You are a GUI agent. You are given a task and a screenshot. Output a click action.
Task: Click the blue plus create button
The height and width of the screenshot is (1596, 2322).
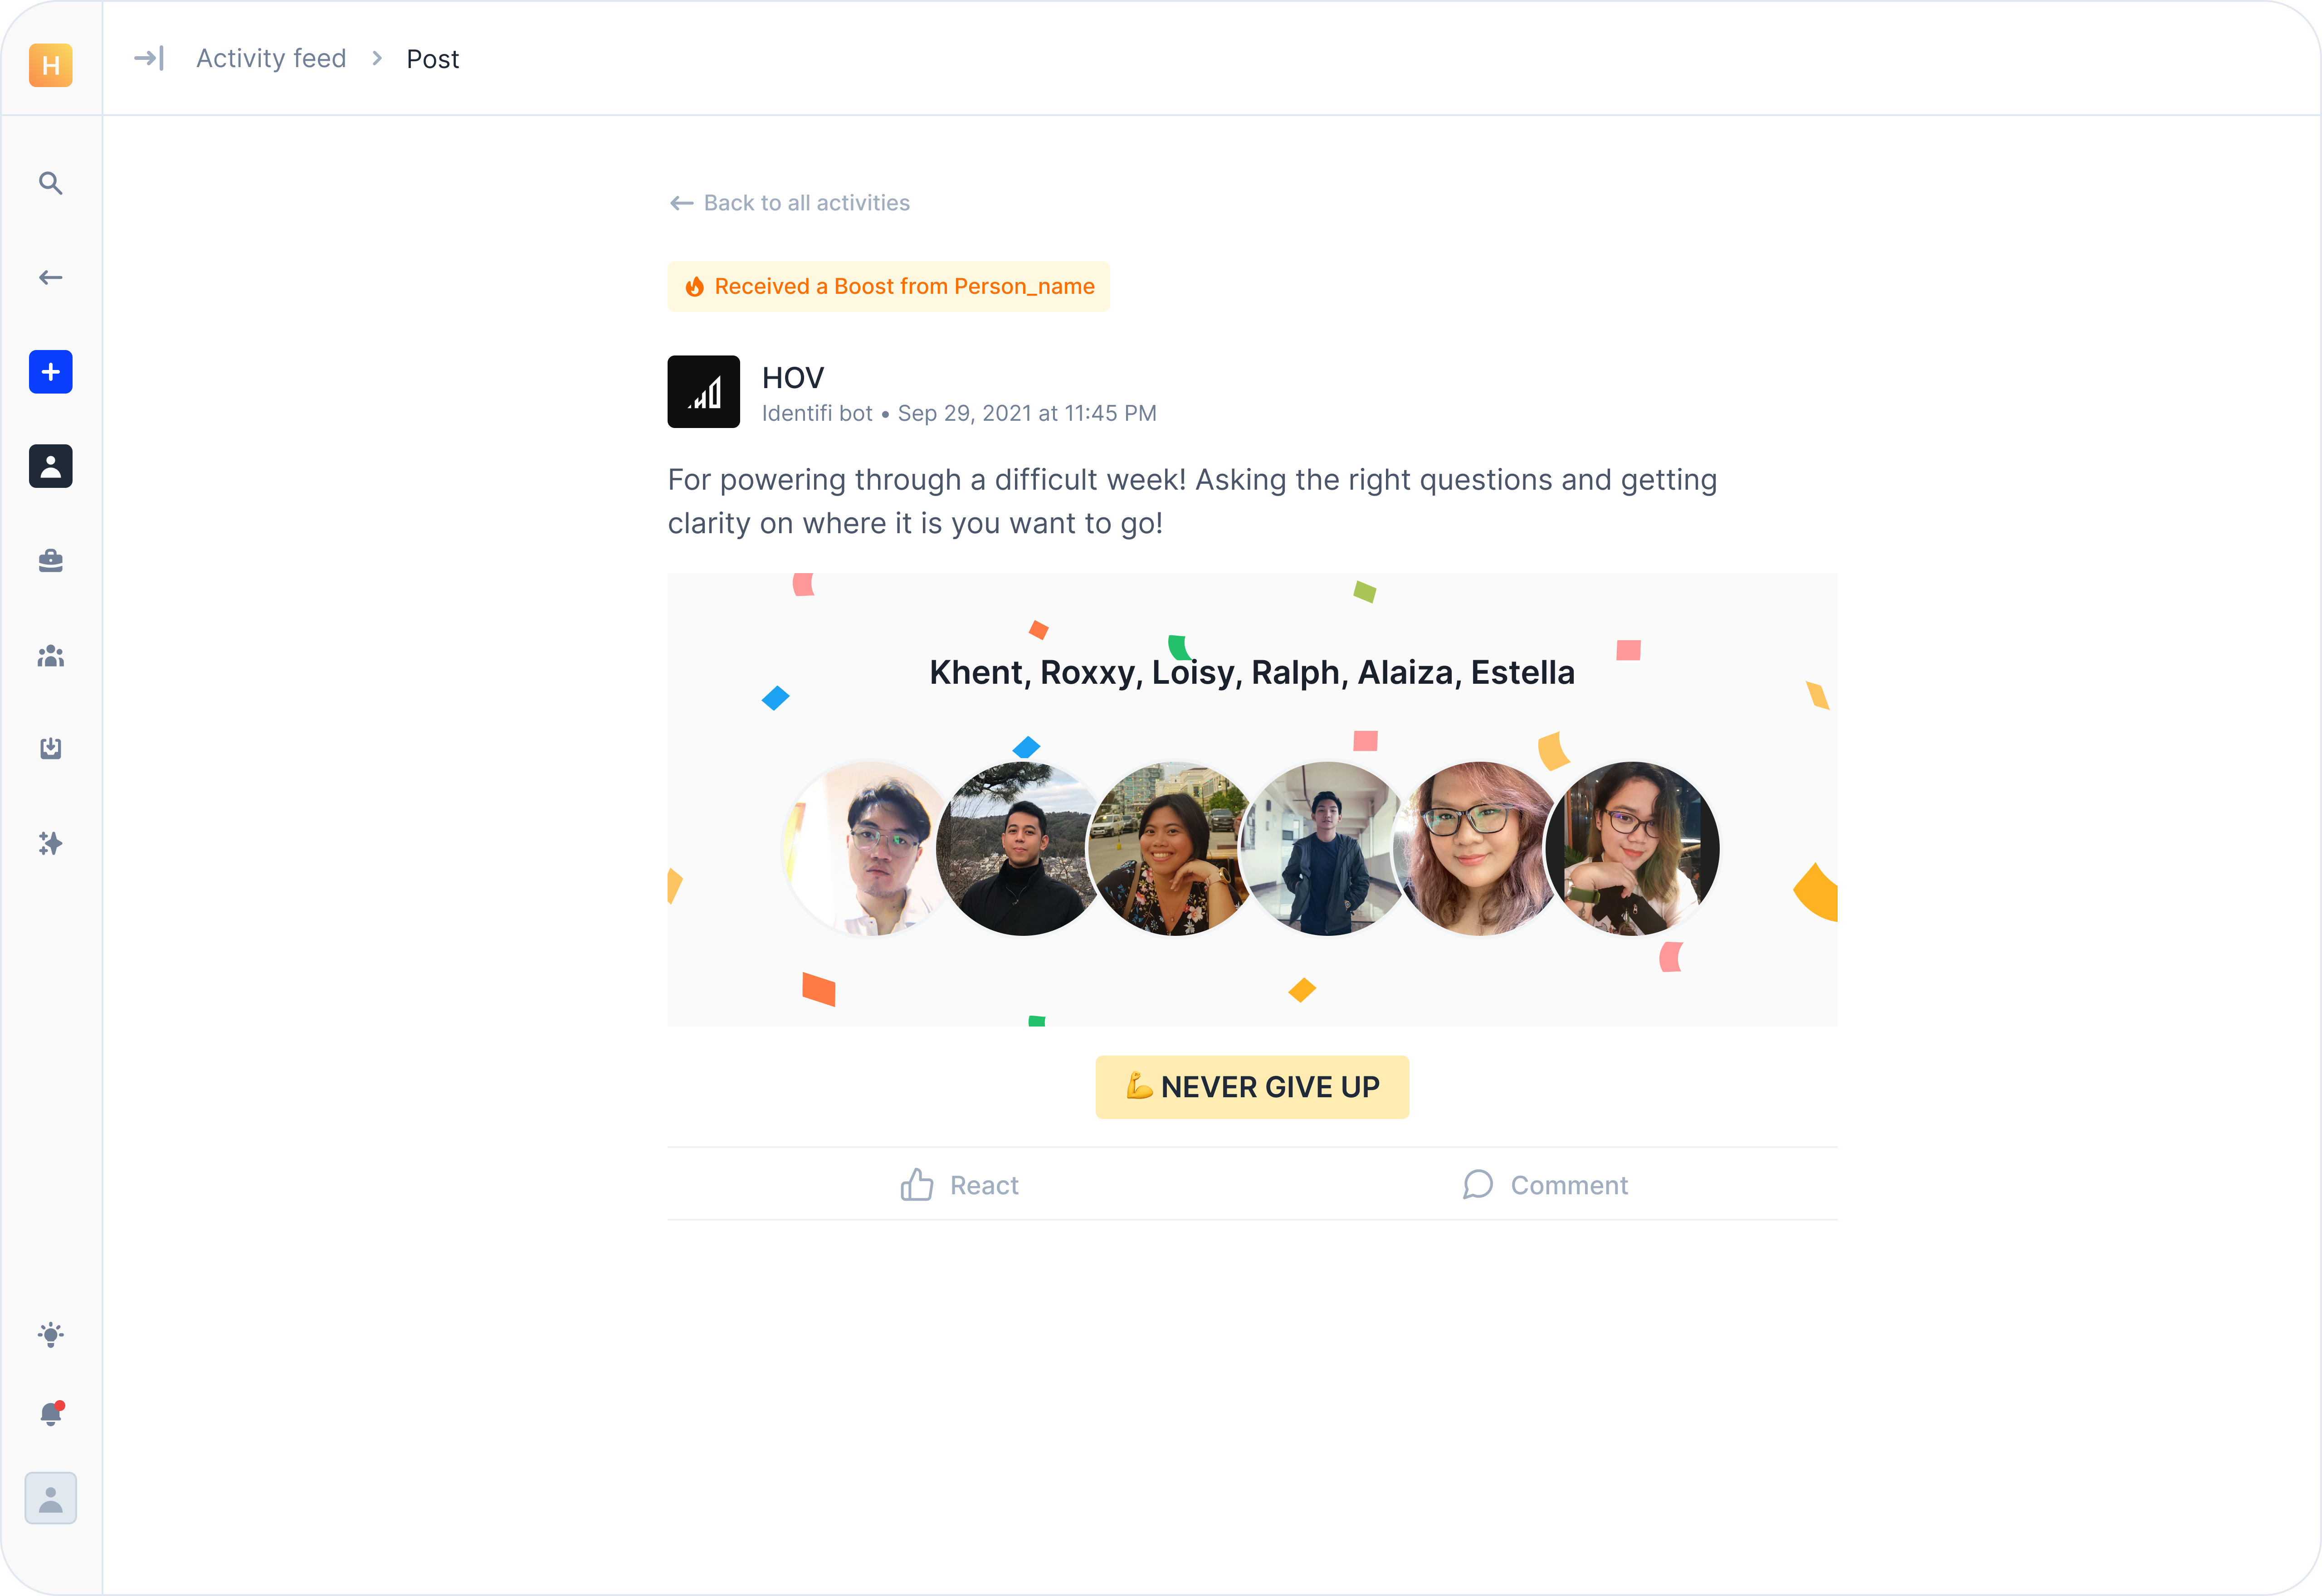[50, 372]
